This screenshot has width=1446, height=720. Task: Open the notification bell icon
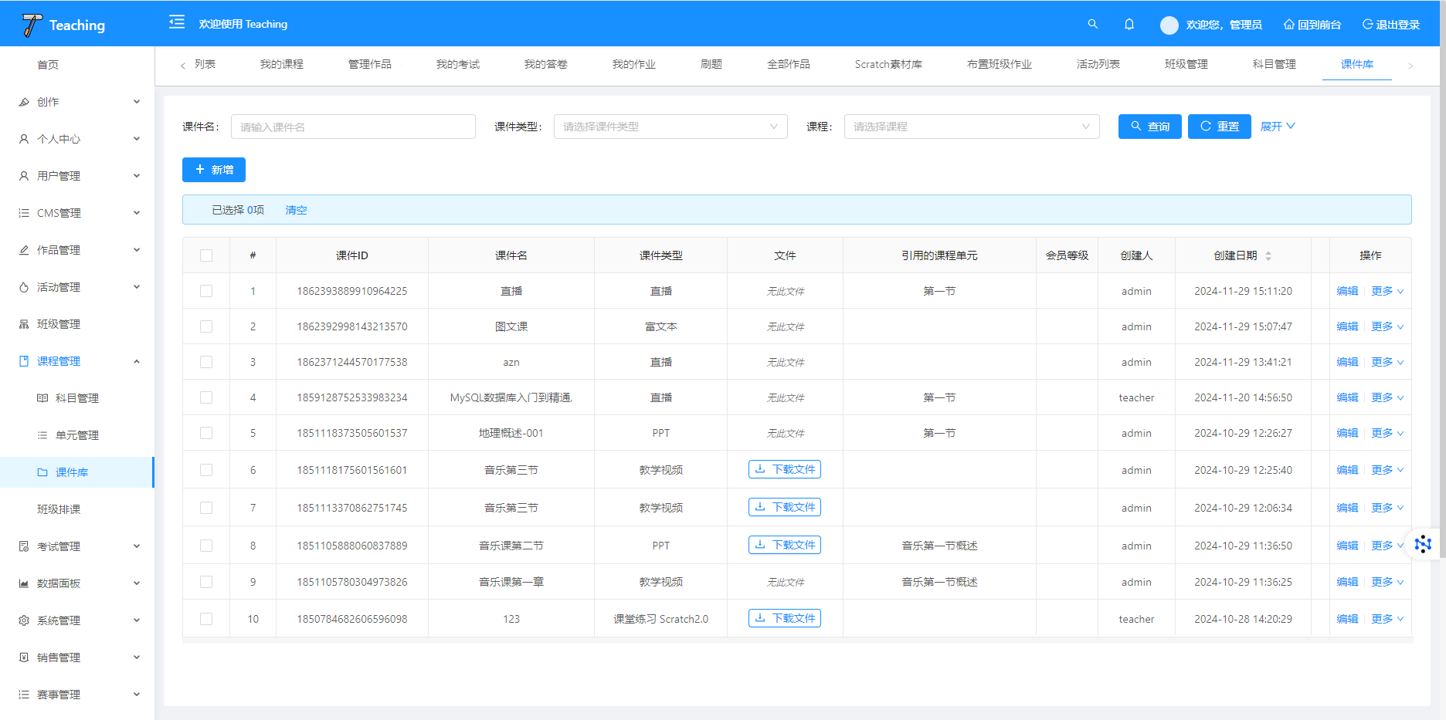point(1129,24)
